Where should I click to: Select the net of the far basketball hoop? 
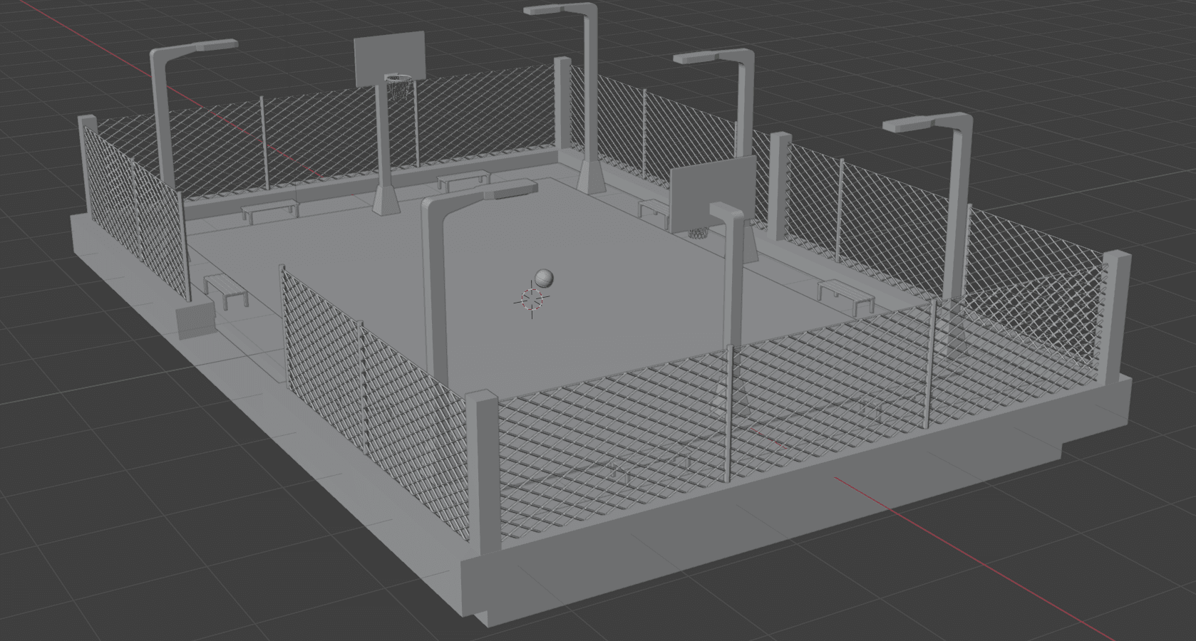tap(400, 87)
